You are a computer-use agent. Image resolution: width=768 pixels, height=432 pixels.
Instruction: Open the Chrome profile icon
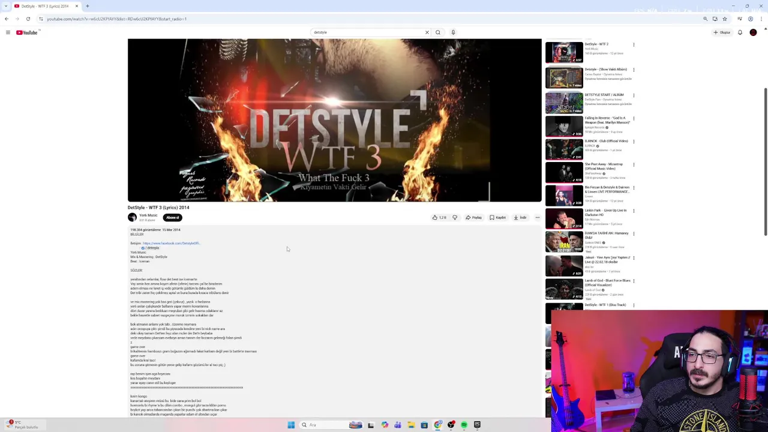click(750, 19)
